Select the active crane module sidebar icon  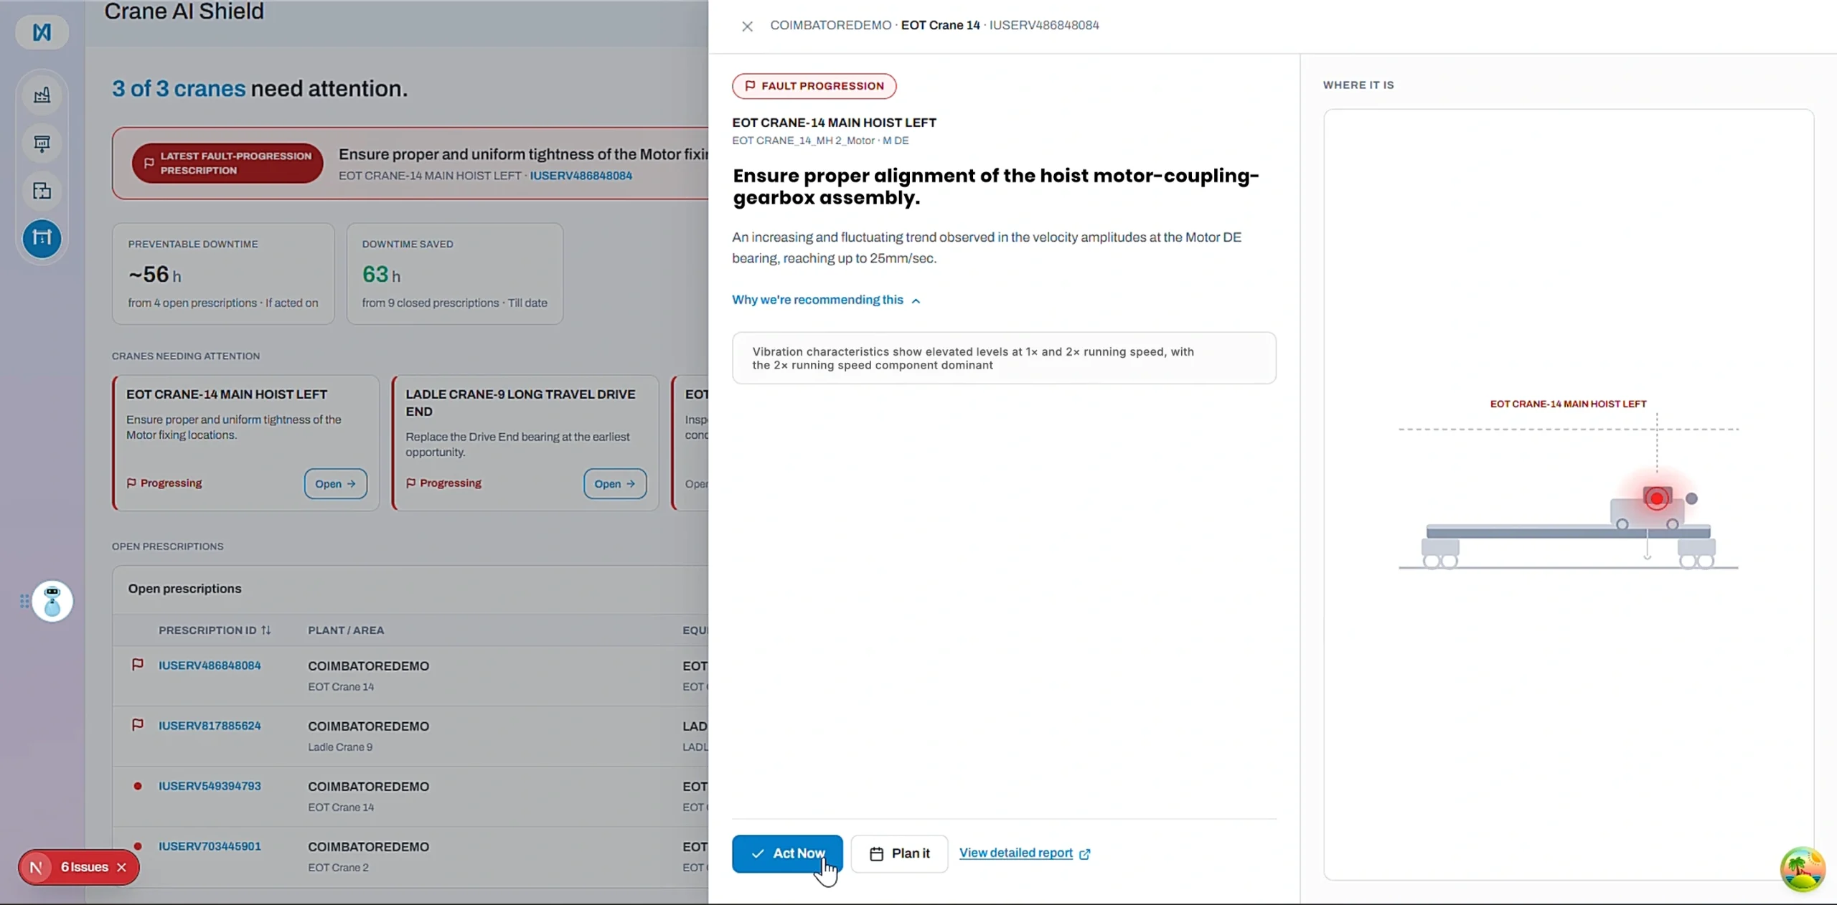coord(42,238)
